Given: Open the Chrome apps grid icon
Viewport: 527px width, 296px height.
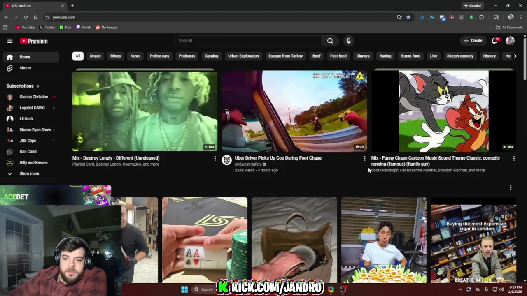Looking at the screenshot, I should (x=5, y=27).
